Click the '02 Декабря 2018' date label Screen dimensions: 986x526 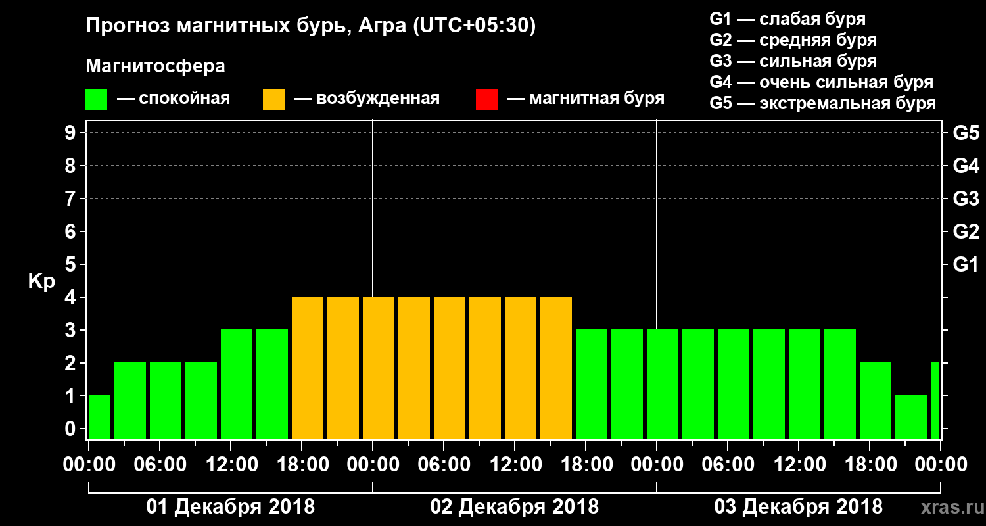tap(514, 507)
